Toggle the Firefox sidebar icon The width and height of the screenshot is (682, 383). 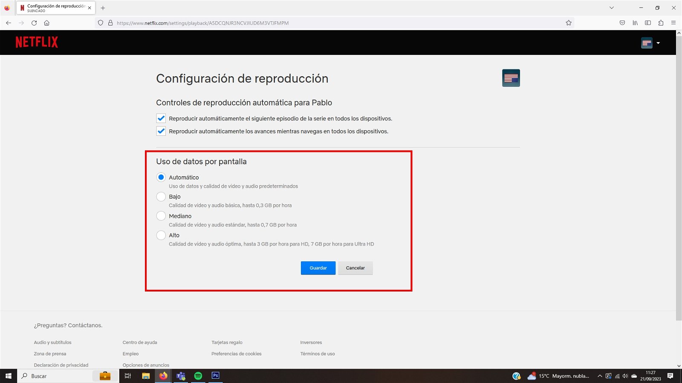coord(648,23)
